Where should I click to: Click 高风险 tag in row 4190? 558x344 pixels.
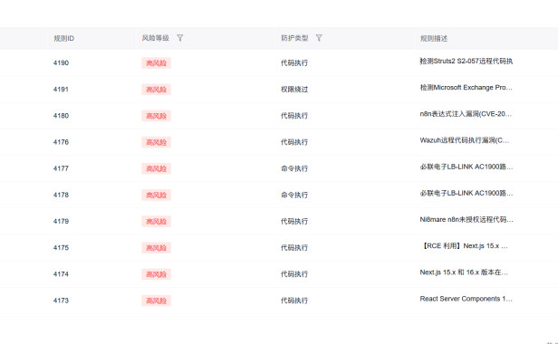156,63
